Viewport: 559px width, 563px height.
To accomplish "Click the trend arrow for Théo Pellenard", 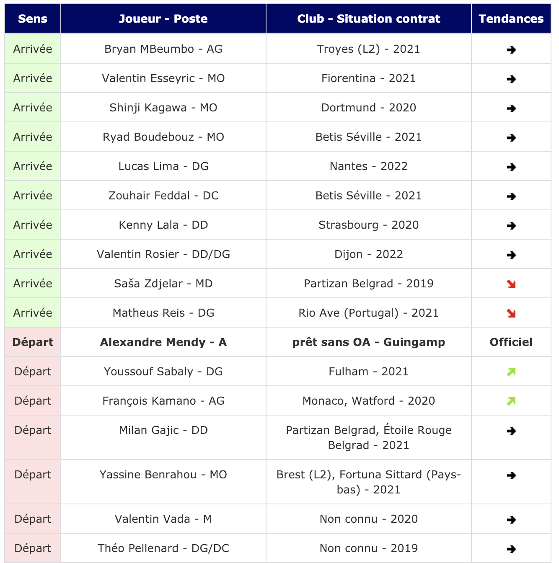I will [x=511, y=549].
